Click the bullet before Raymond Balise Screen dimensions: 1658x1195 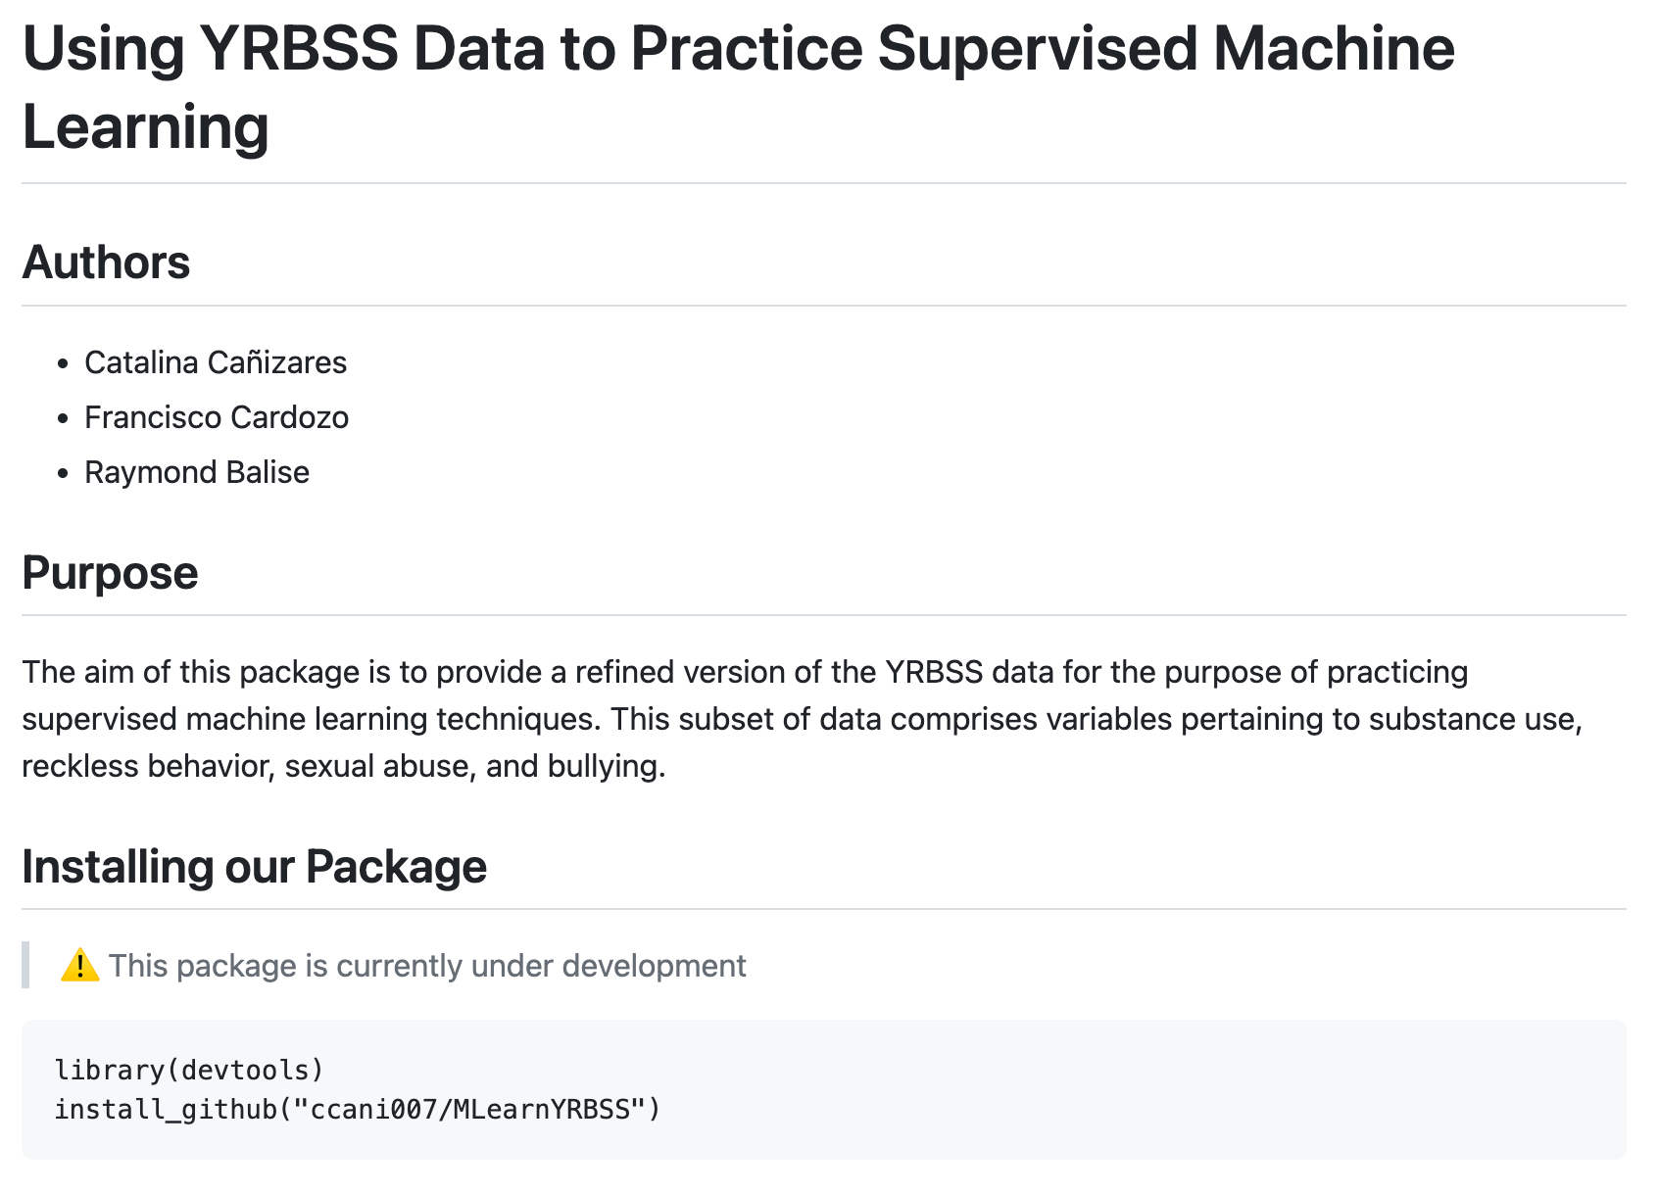point(64,474)
